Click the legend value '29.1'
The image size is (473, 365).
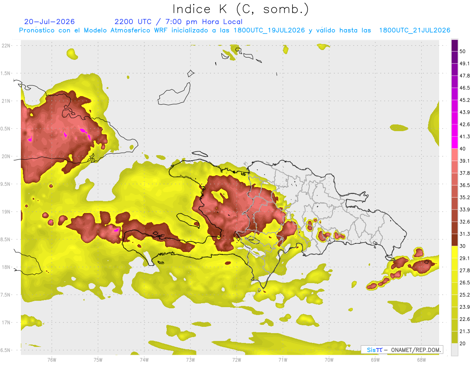(x=465, y=258)
